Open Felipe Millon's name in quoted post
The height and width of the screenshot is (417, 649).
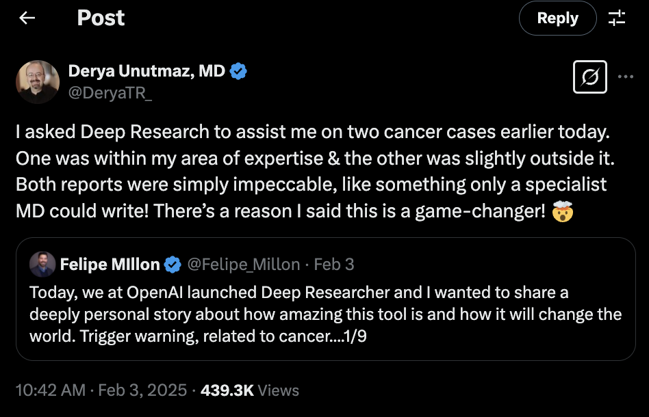pyautogui.click(x=110, y=264)
